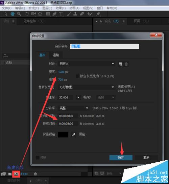Open the 预设 自定义 dropdown
Image resolution: width=169 pixels, height=184 pixels.
[87, 64]
